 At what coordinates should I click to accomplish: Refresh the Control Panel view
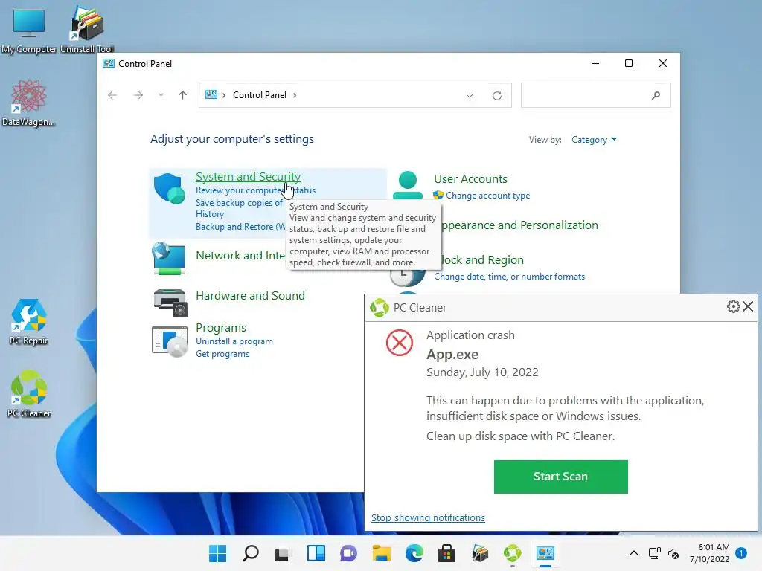[x=496, y=96]
